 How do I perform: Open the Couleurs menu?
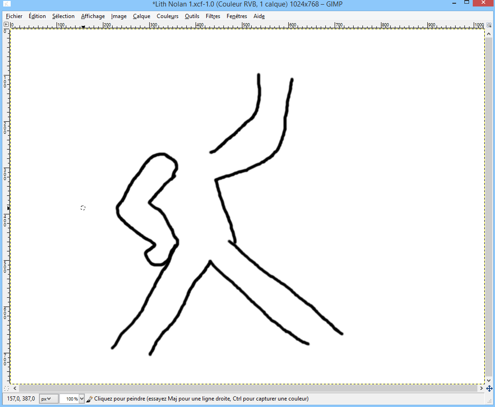[x=167, y=16]
